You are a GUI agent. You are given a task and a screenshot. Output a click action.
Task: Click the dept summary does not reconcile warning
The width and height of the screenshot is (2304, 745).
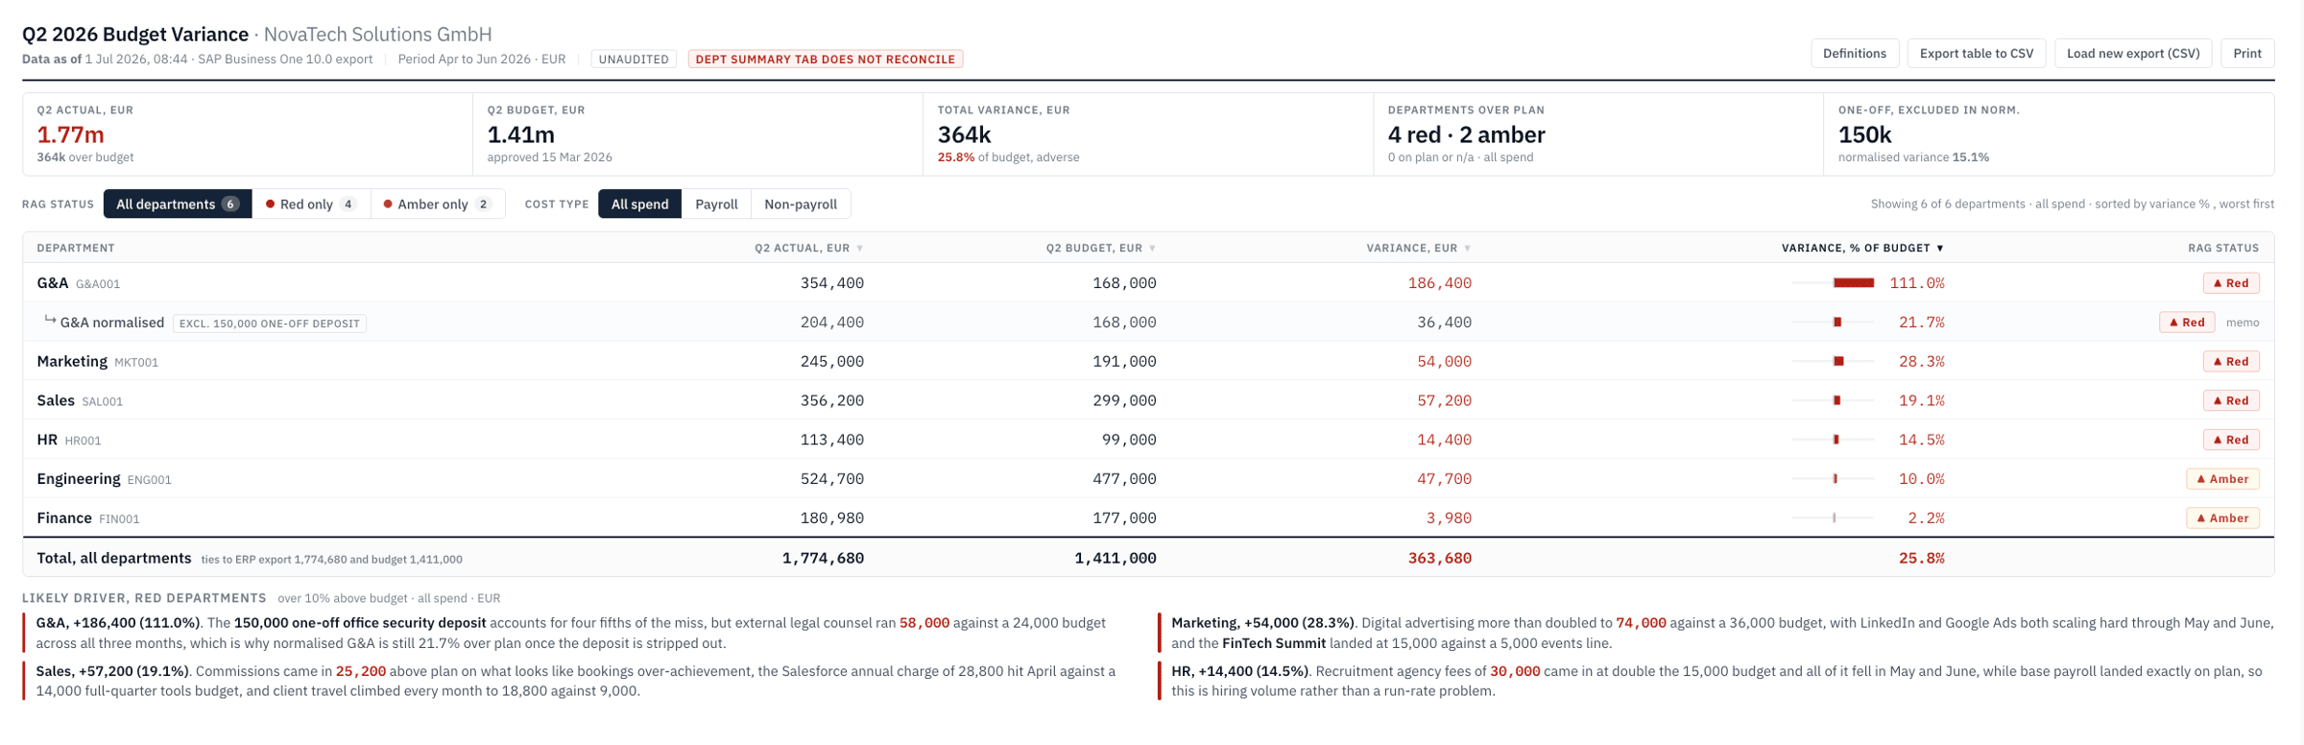826,60
